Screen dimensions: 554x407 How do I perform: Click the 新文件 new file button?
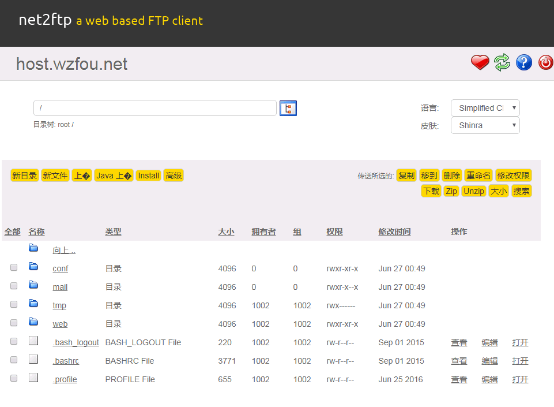click(x=55, y=176)
